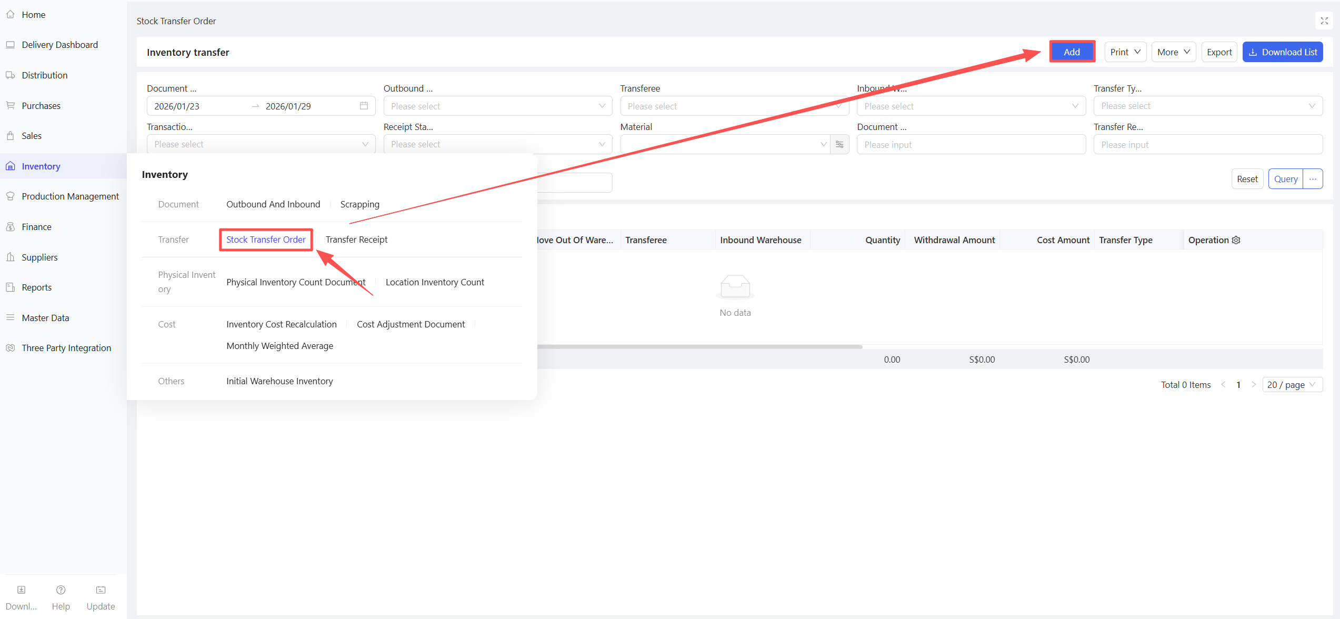
Task: Expand the More actions dropdown
Action: pos(1173,52)
